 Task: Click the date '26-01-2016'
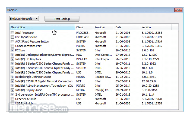point(123,95)
